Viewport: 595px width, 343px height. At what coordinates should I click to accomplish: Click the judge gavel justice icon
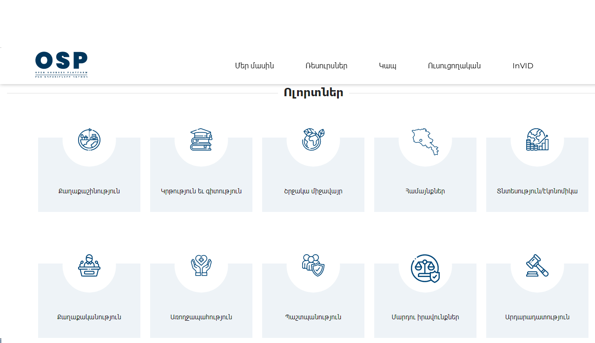click(537, 265)
